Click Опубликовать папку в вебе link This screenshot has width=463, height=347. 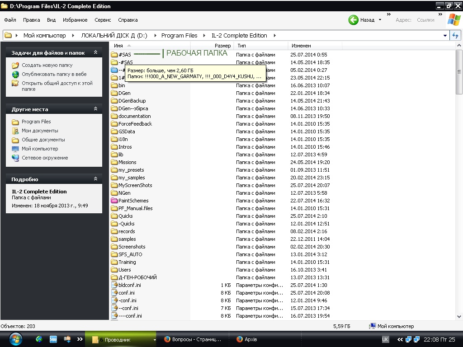[x=54, y=74]
